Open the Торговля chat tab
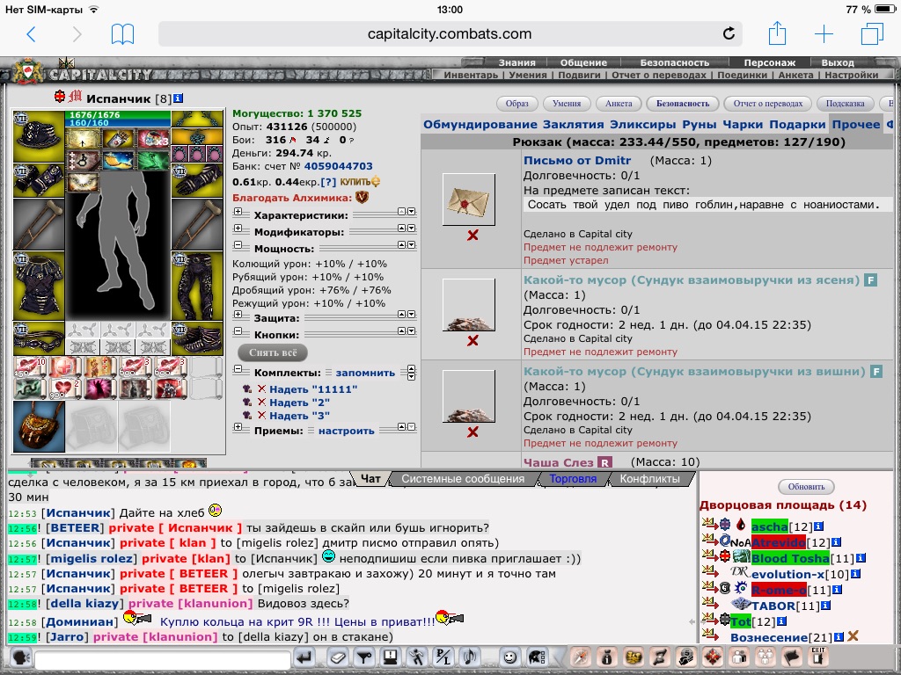Viewport: 901px width, 675px height. 572,479
